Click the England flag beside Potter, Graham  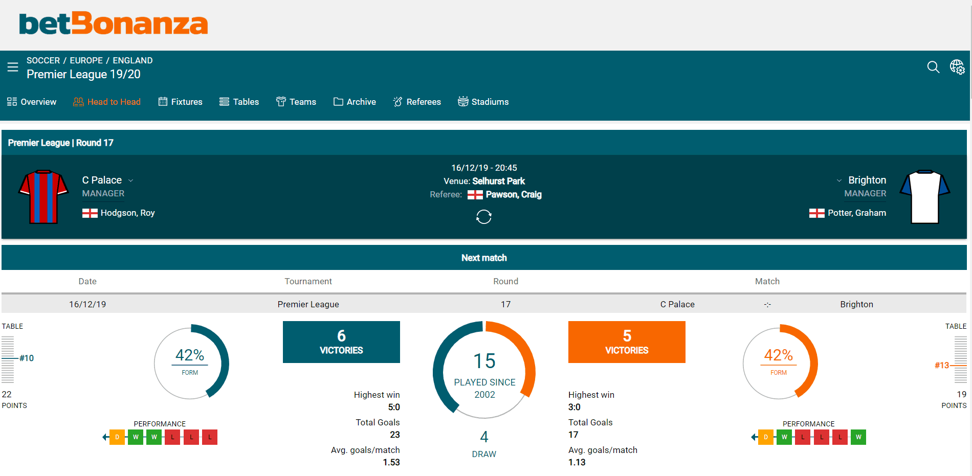pyautogui.click(x=817, y=213)
